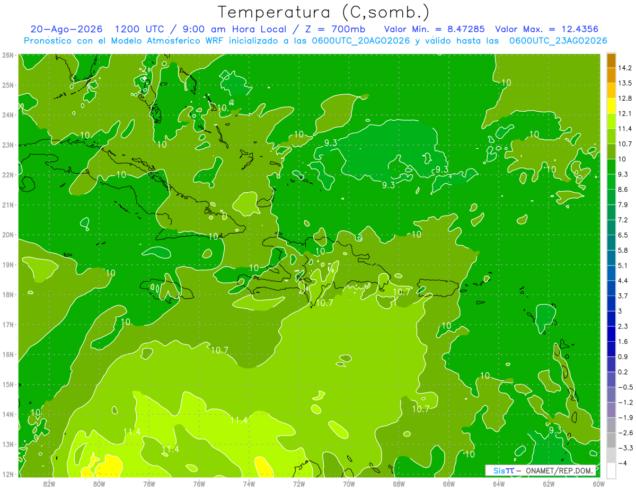Click the '60W' longitude label

599,484
